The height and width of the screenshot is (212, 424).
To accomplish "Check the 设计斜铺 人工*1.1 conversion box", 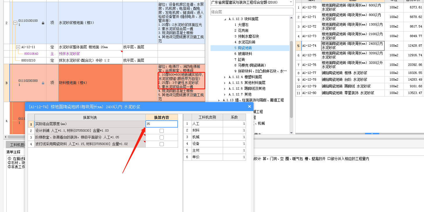I will (162, 131).
